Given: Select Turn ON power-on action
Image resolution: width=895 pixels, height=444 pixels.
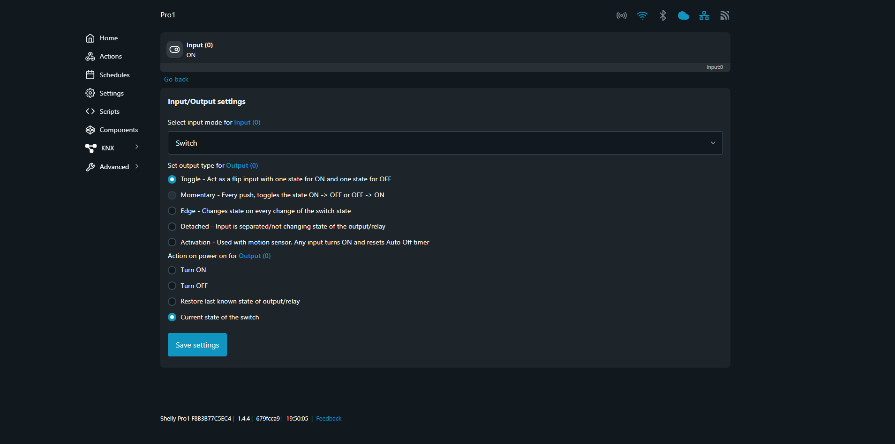Looking at the screenshot, I should pyautogui.click(x=172, y=270).
